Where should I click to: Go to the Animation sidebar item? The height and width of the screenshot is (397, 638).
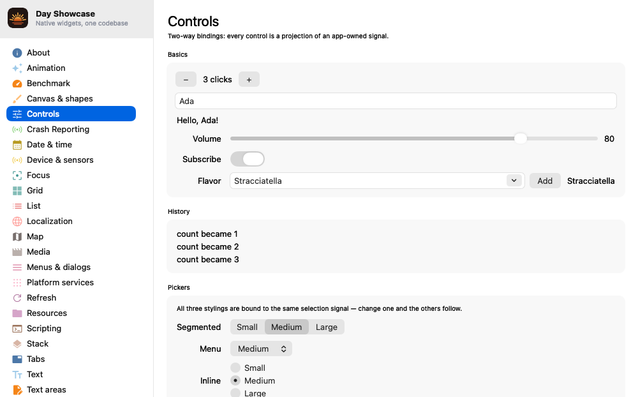click(71, 68)
